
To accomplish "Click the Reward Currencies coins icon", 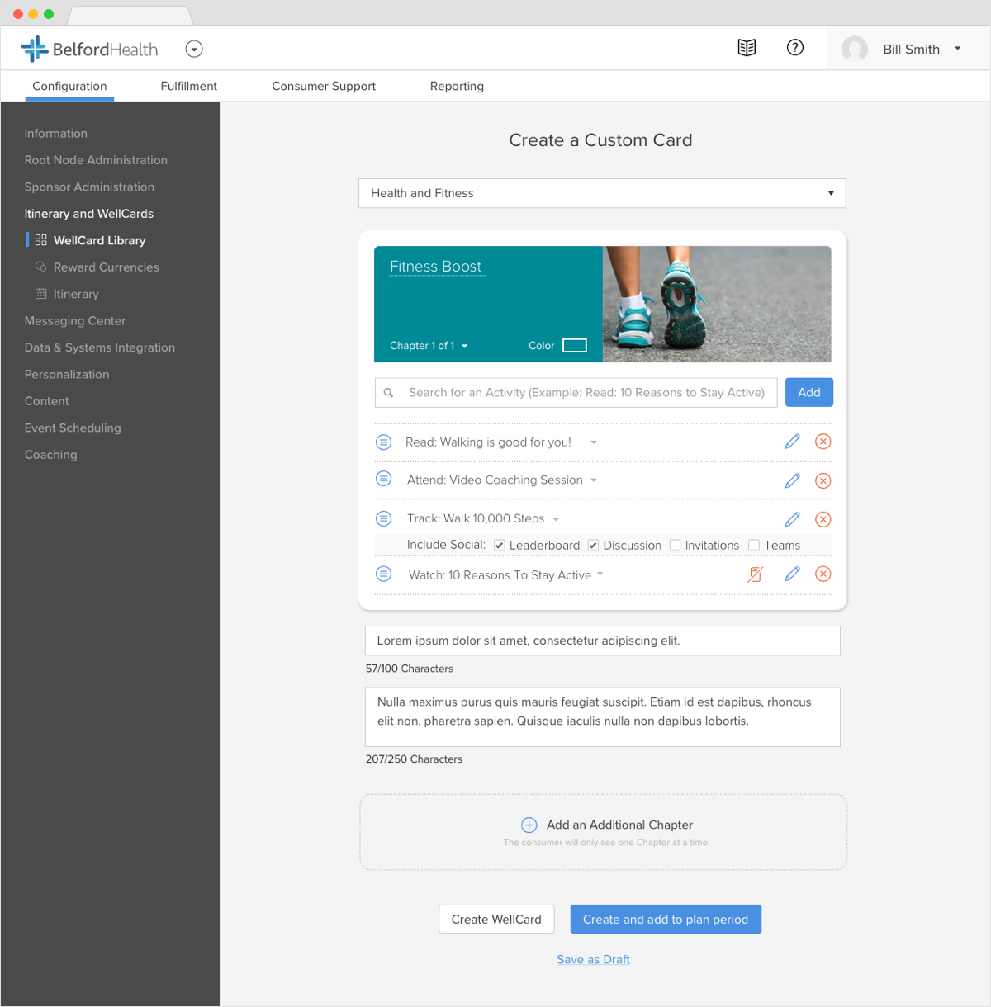I will 40,267.
